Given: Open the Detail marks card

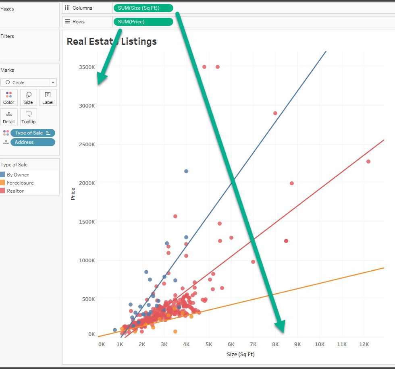Looking at the screenshot, I should point(9,117).
